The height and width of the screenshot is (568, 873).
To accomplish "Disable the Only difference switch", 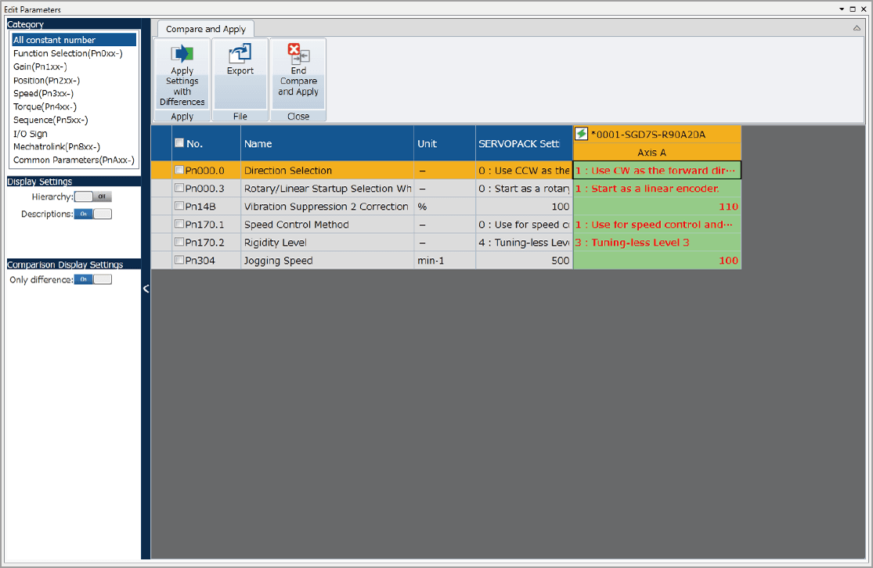I will [x=93, y=279].
